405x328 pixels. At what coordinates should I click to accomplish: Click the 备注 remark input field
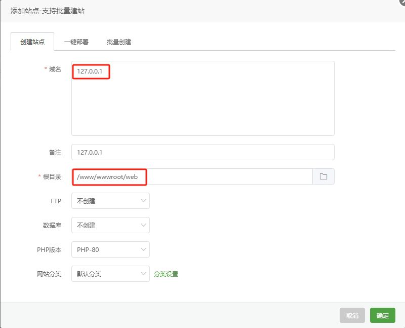pos(202,152)
